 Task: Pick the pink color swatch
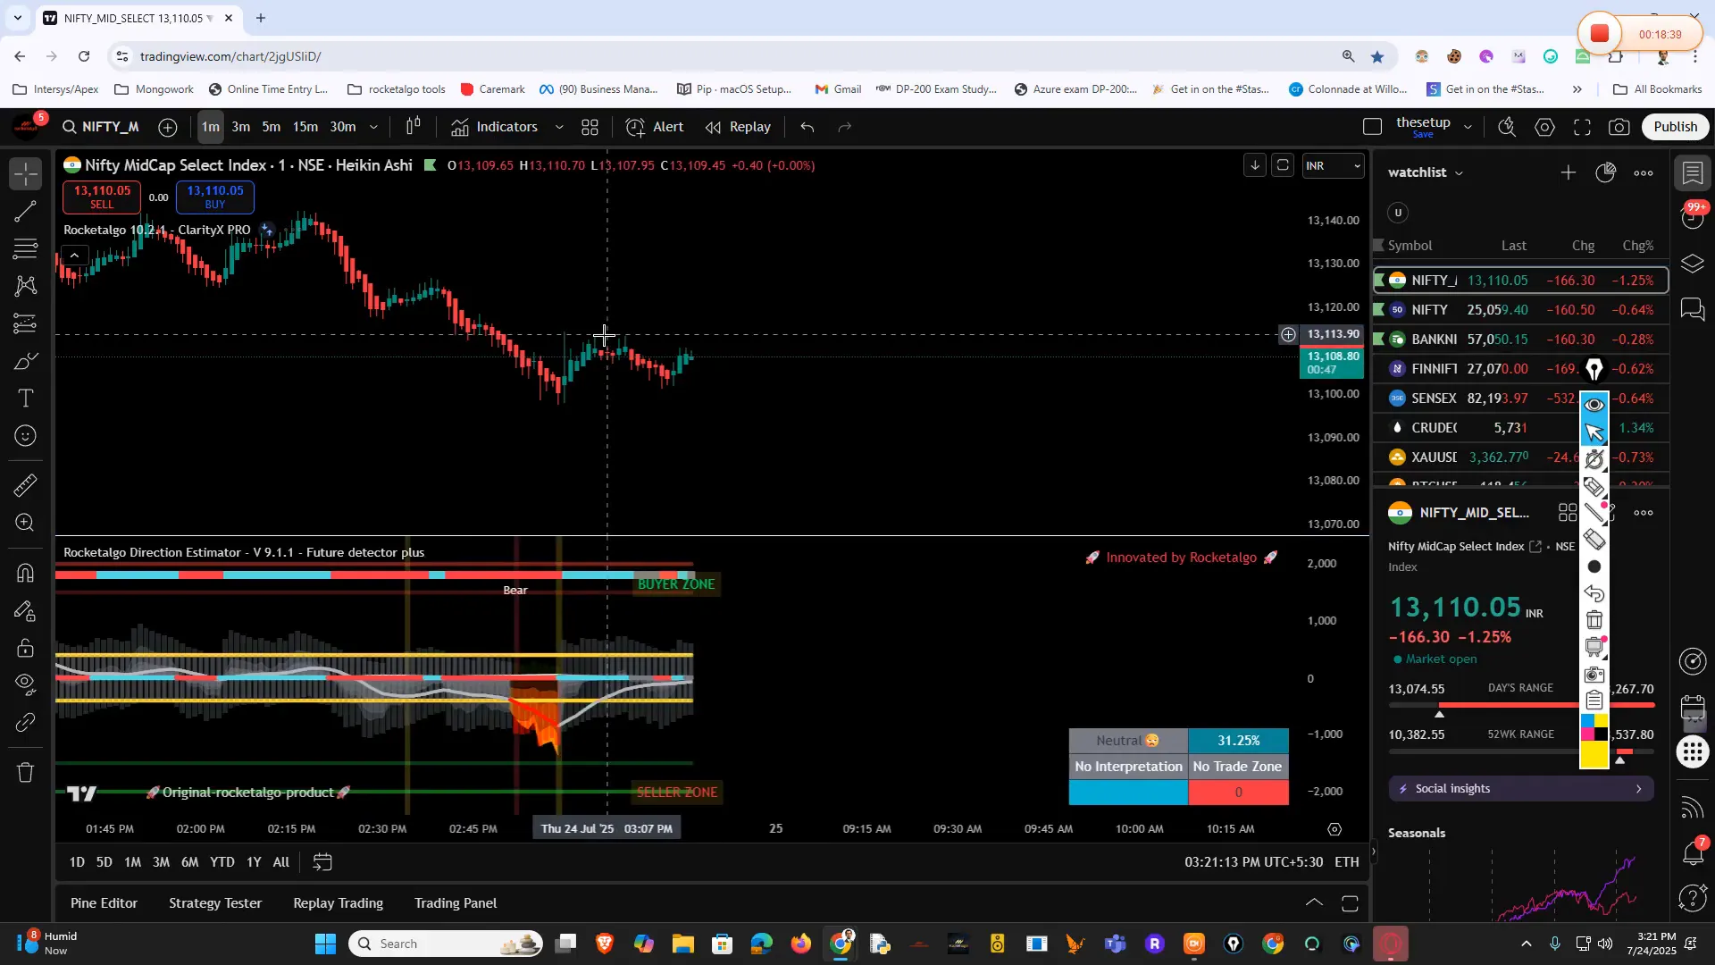[1587, 734]
